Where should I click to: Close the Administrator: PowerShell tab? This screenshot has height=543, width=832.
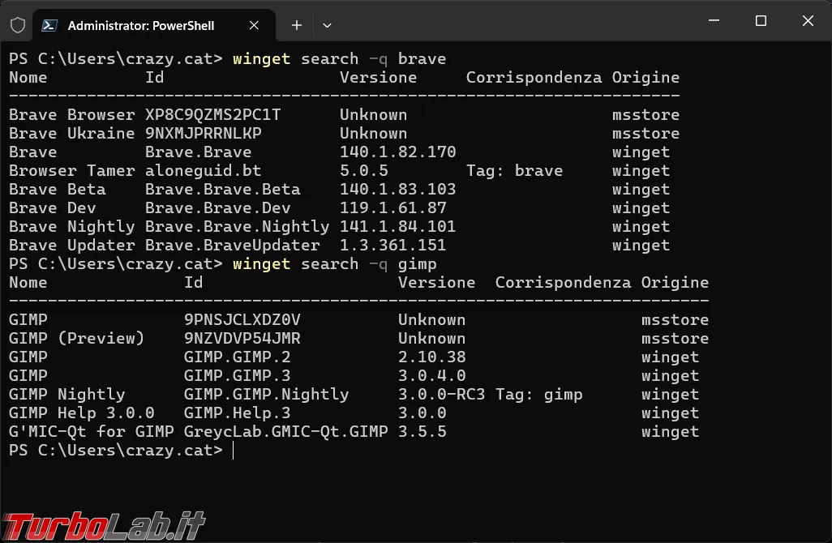254,25
